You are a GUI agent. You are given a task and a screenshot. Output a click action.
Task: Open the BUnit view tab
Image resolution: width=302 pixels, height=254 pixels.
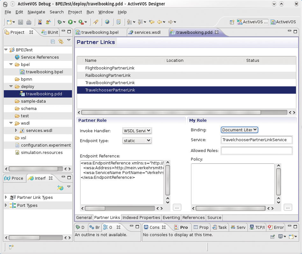50,32
